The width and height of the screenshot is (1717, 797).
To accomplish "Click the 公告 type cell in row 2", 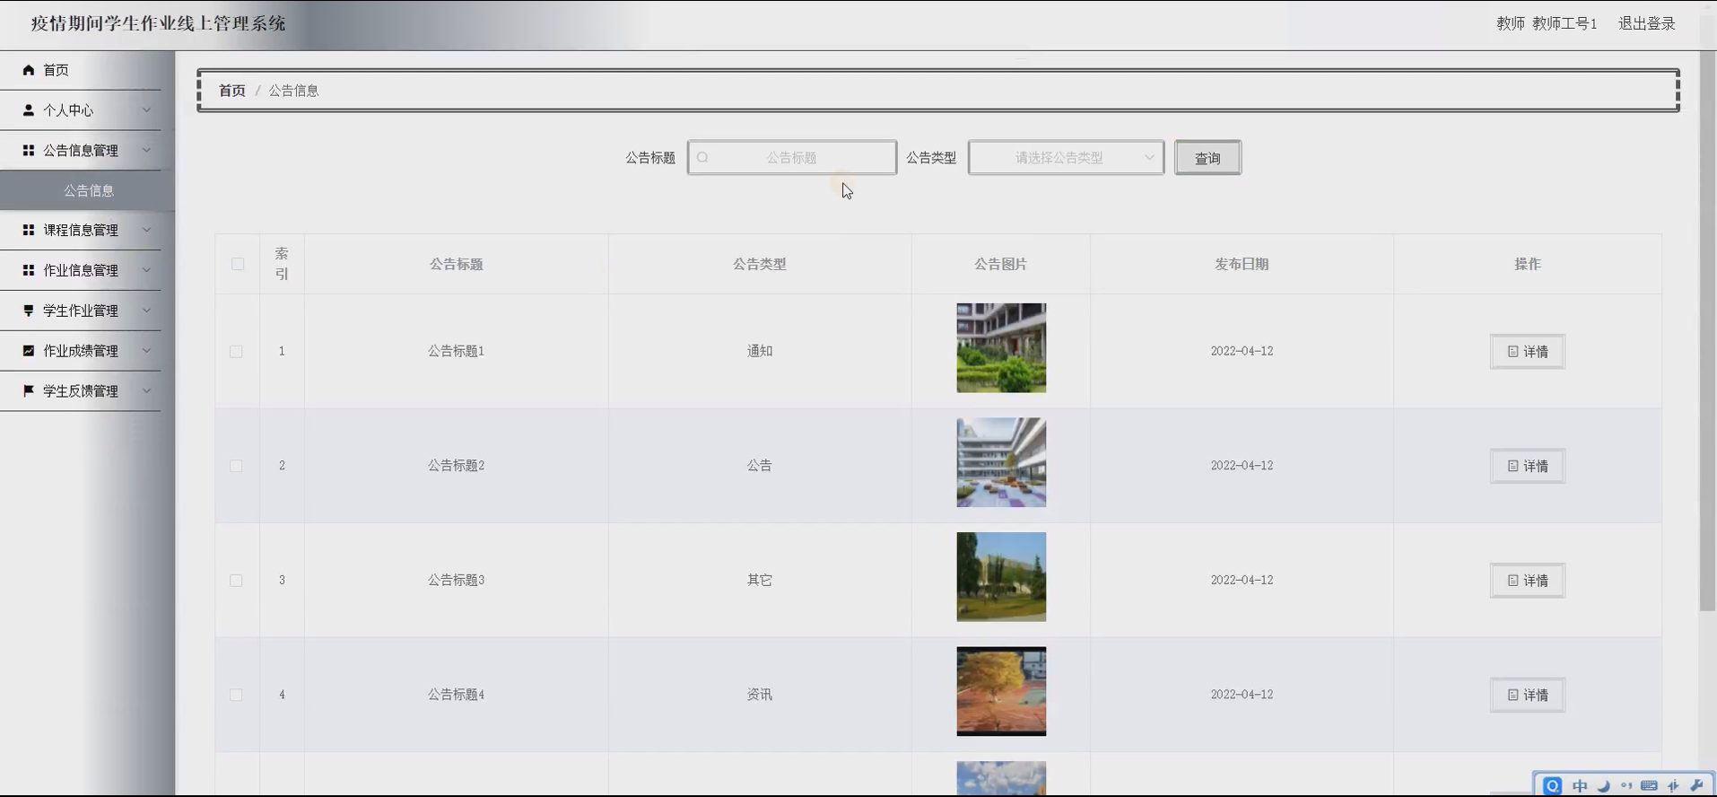I will 760,466.
